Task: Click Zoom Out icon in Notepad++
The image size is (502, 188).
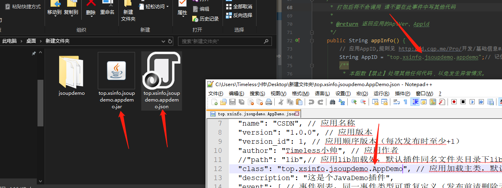Action: [x=363, y=102]
